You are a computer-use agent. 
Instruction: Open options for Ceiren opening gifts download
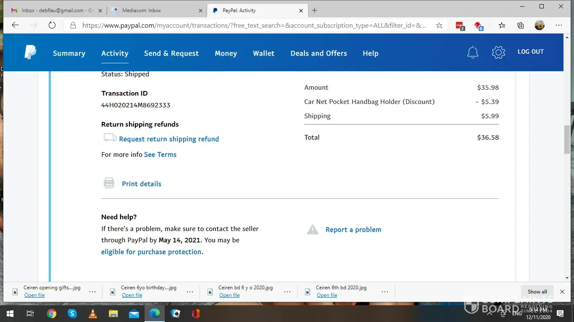tap(92, 292)
